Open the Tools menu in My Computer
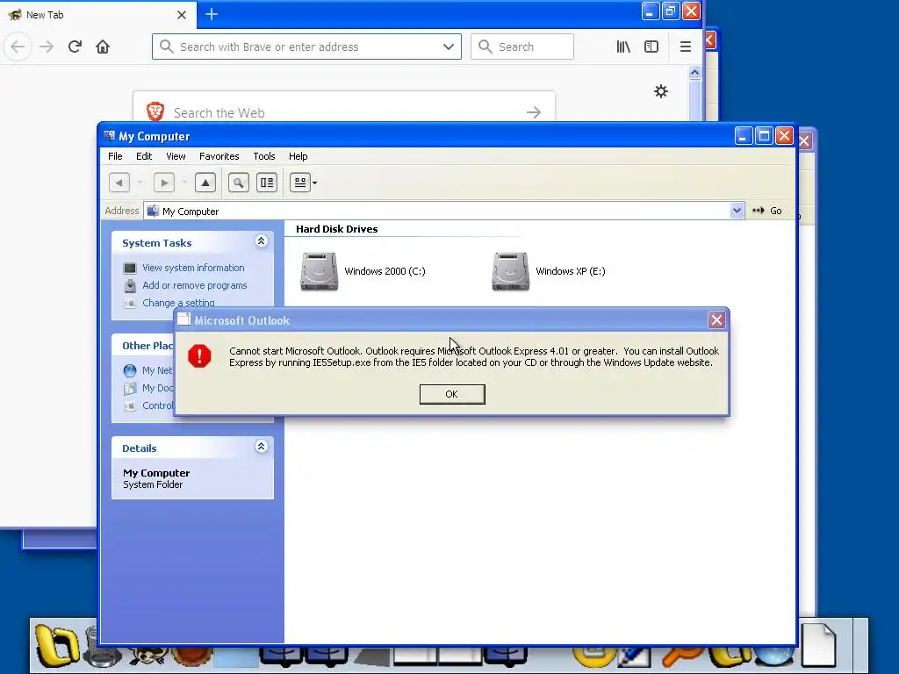The image size is (899, 674). click(x=264, y=156)
